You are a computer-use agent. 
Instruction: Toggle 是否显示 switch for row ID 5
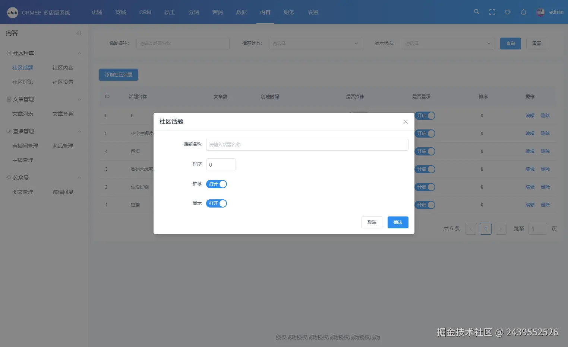[x=425, y=134]
